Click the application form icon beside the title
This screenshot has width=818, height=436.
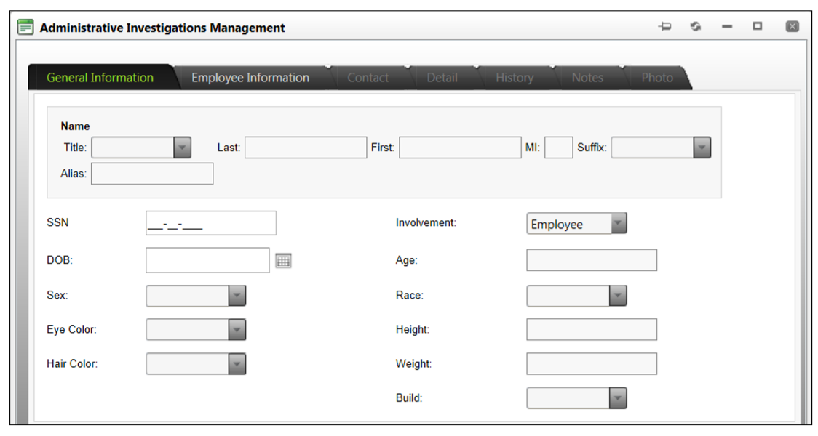click(x=25, y=28)
